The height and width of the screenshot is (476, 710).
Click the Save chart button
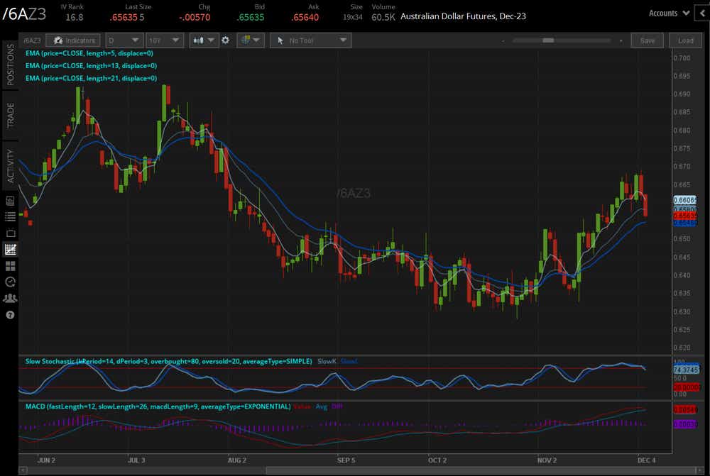[647, 40]
